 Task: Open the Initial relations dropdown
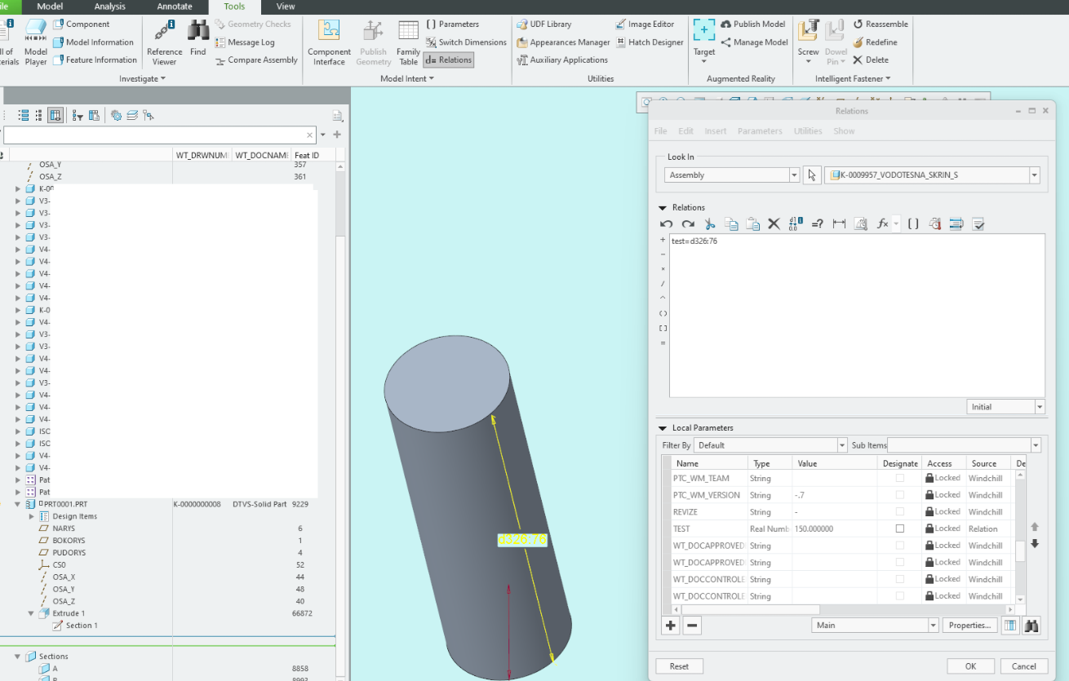click(x=1039, y=407)
